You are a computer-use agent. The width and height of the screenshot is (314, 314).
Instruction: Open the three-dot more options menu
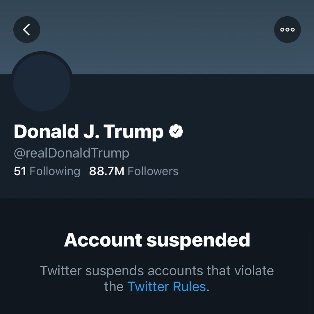coord(287,30)
